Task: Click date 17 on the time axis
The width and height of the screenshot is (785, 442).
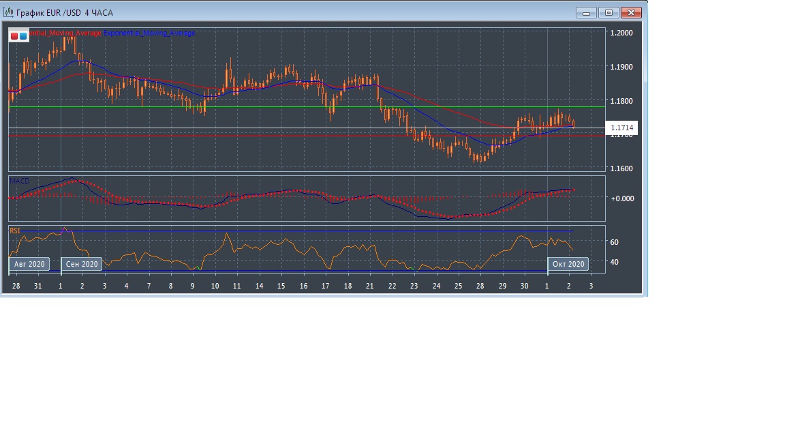Action: coord(325,286)
